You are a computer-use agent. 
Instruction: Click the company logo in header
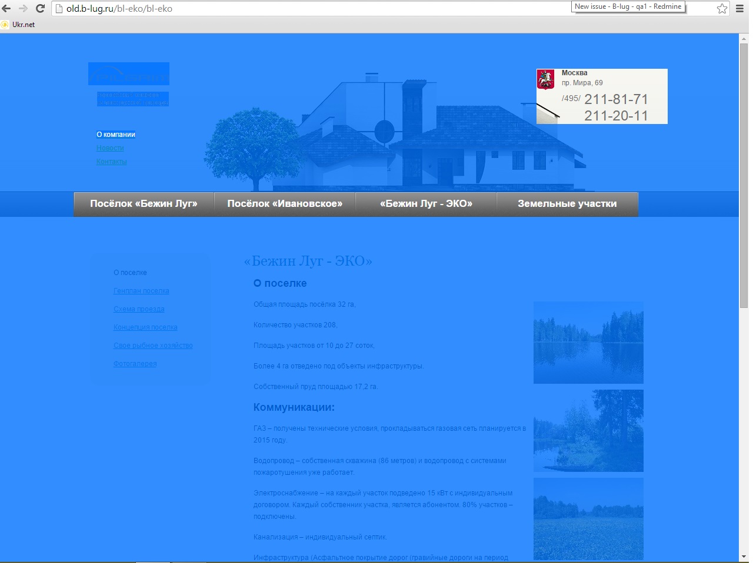click(x=129, y=74)
